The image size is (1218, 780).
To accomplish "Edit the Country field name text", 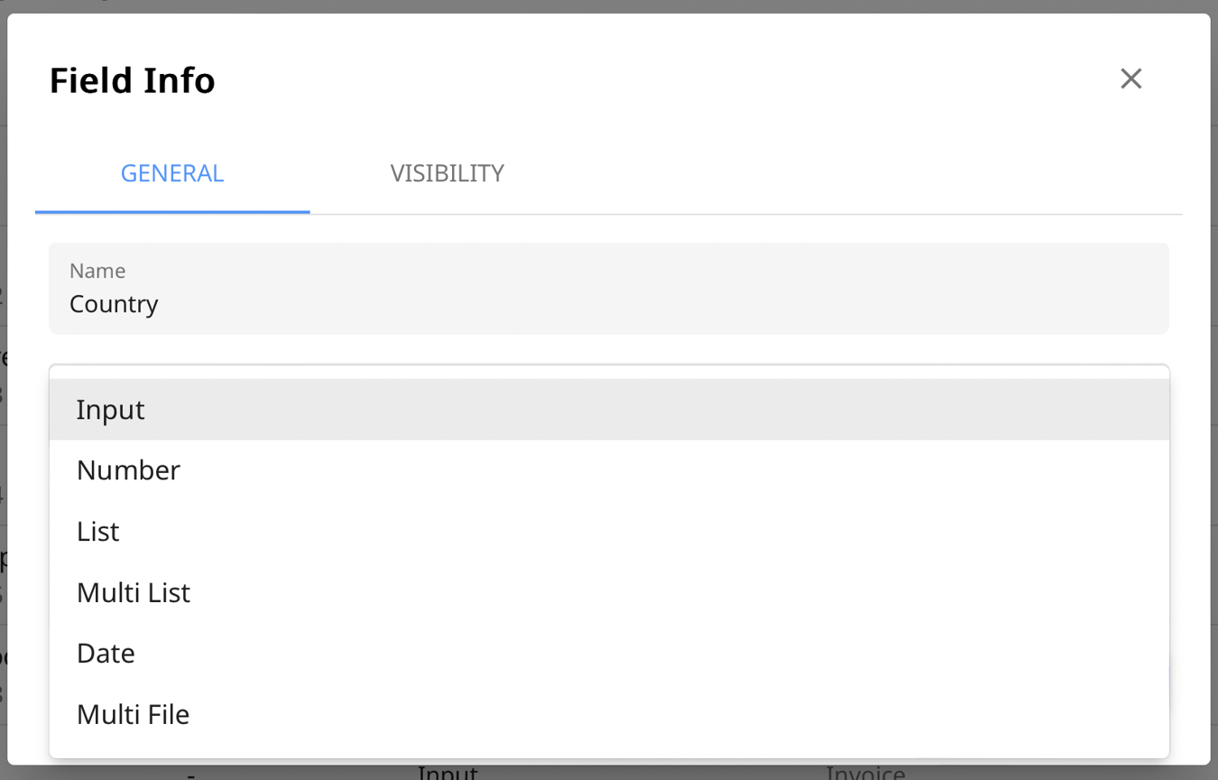I will 114,304.
